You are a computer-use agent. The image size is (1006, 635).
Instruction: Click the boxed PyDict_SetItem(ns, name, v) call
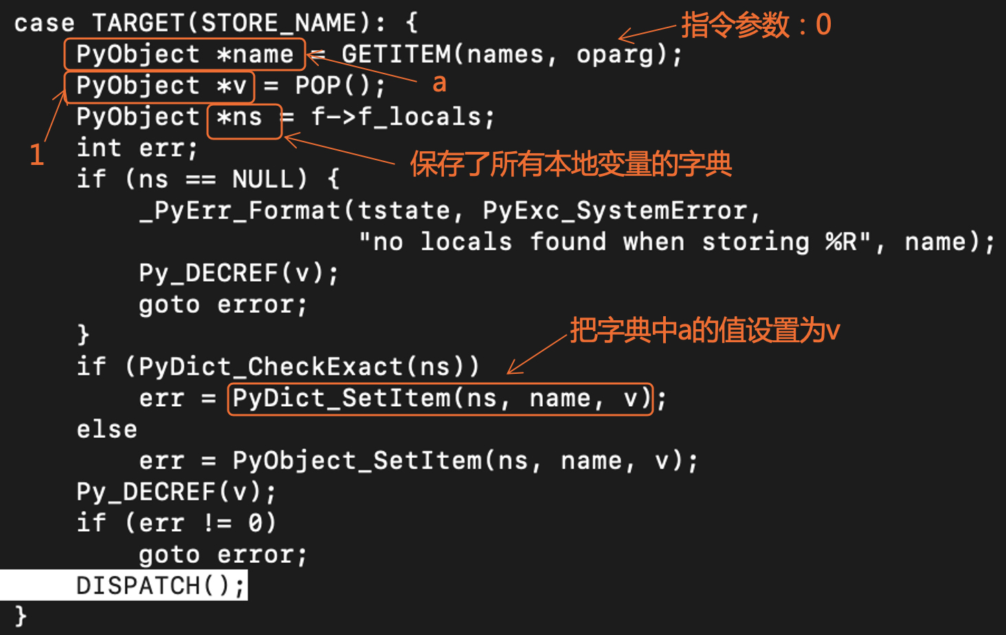coord(440,399)
